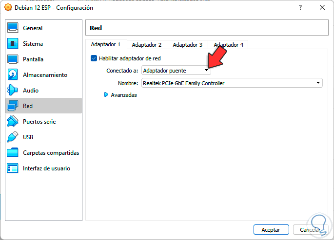
Task: Switch to Adaptador 2 tab
Action: coord(146,45)
